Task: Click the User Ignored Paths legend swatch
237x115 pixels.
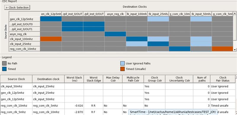Action: [x=122, y=63]
